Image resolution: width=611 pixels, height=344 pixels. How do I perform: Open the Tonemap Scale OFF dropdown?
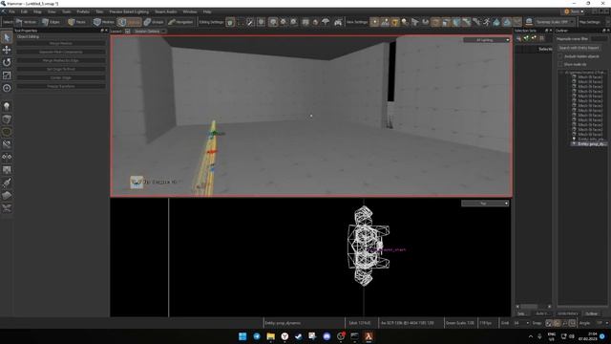click(555, 22)
